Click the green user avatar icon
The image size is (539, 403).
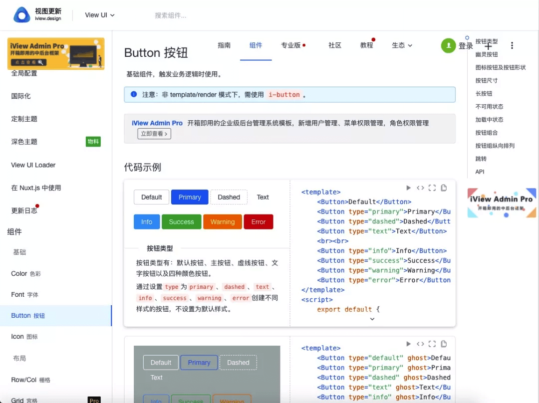pyautogui.click(x=448, y=45)
